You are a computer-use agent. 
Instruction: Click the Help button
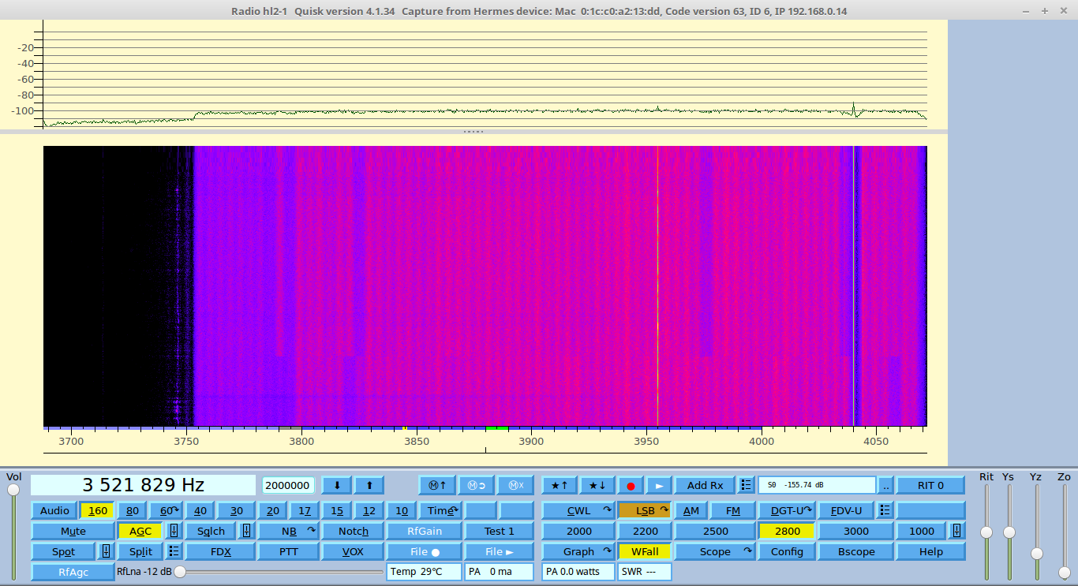pyautogui.click(x=930, y=551)
